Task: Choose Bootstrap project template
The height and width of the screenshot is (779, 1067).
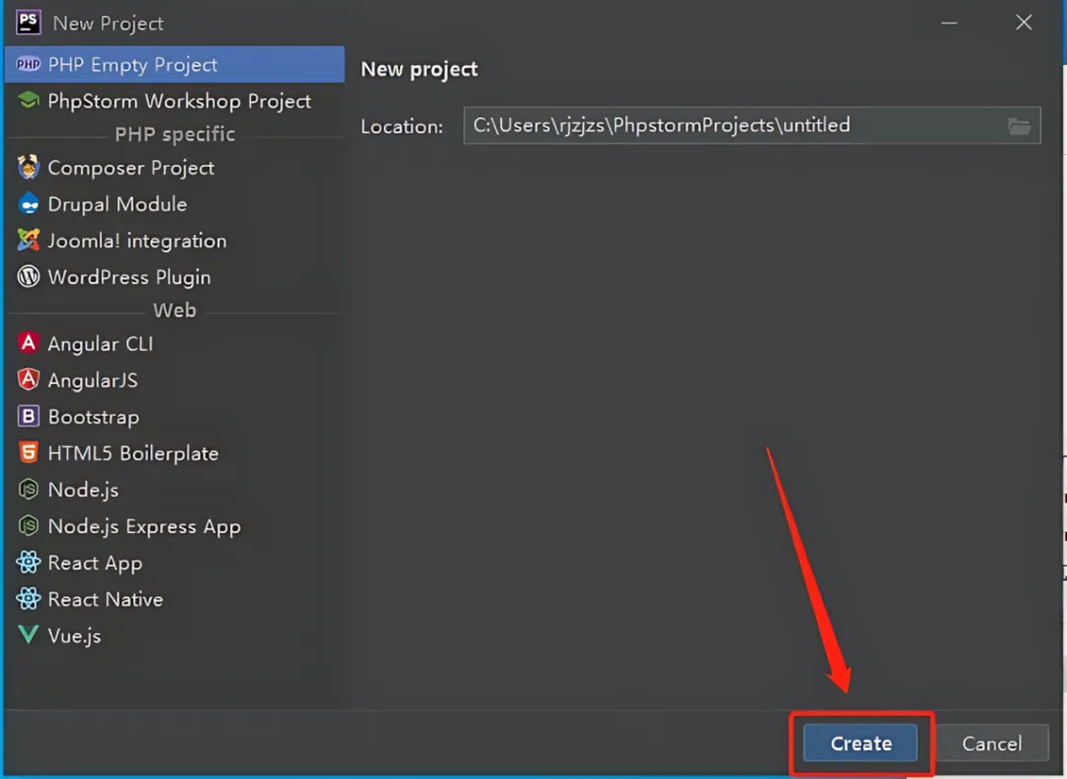Action: point(175,417)
